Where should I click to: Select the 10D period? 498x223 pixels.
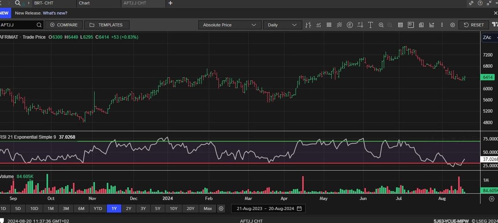tap(34, 208)
